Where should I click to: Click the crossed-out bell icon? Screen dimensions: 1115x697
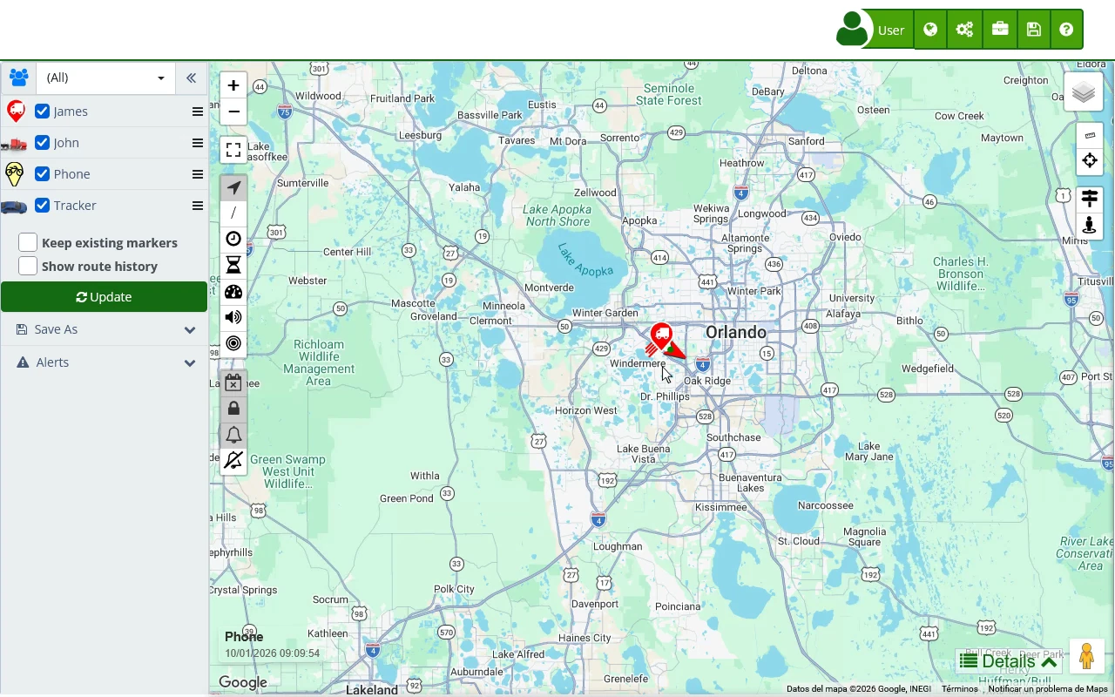point(233,460)
